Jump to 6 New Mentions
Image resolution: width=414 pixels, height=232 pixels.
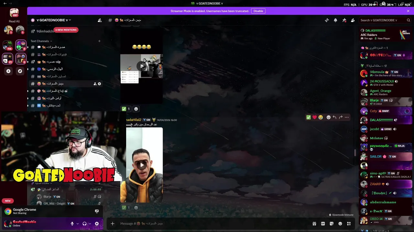(66, 30)
